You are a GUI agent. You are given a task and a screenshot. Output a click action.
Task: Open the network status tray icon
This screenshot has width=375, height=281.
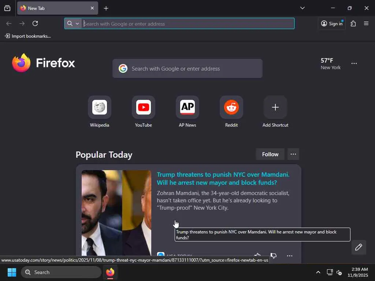point(330,272)
